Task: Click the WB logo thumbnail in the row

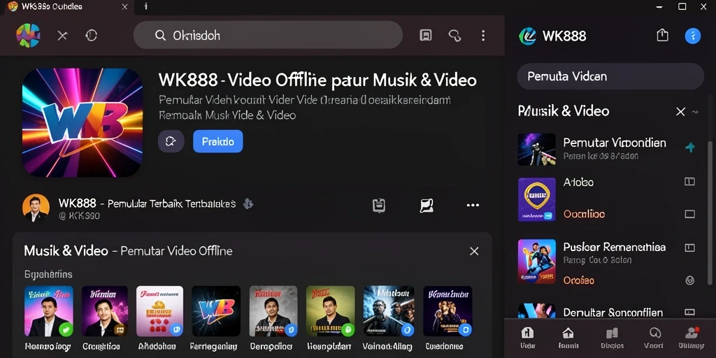Action: pos(216,311)
